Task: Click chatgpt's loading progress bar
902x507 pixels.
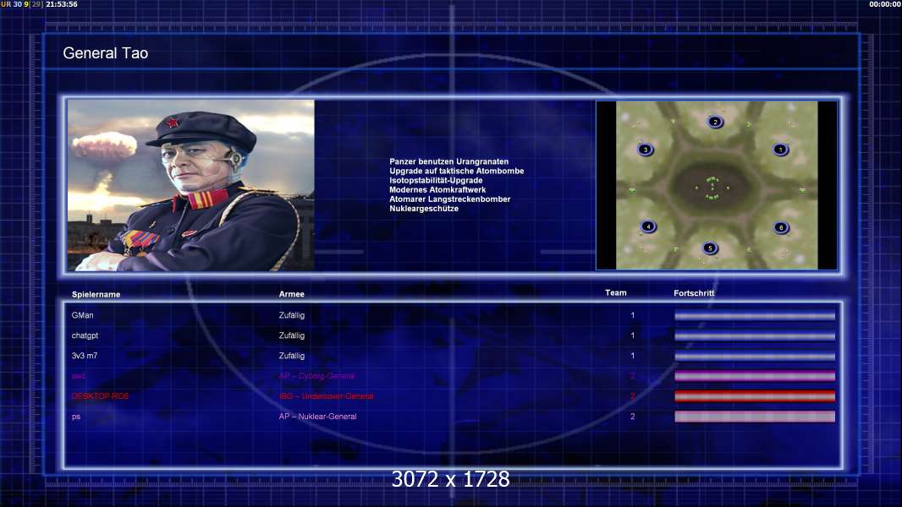Action: tap(755, 336)
